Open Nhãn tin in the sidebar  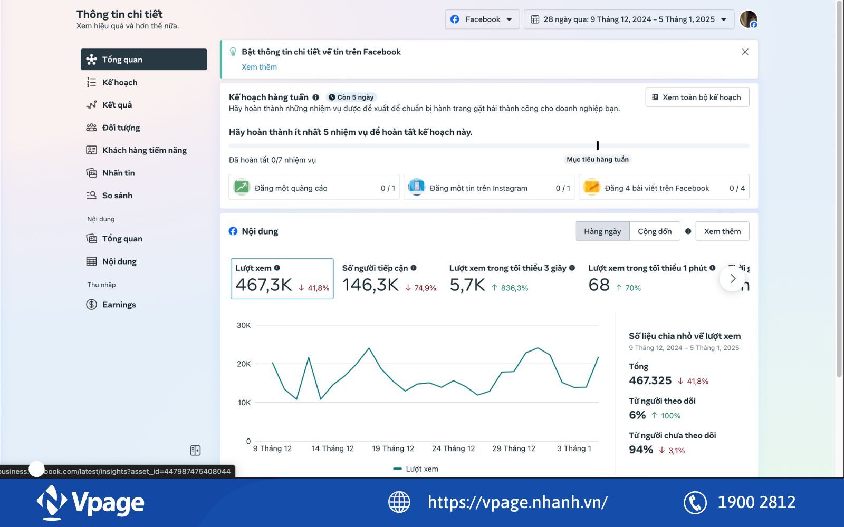pyautogui.click(x=144, y=173)
